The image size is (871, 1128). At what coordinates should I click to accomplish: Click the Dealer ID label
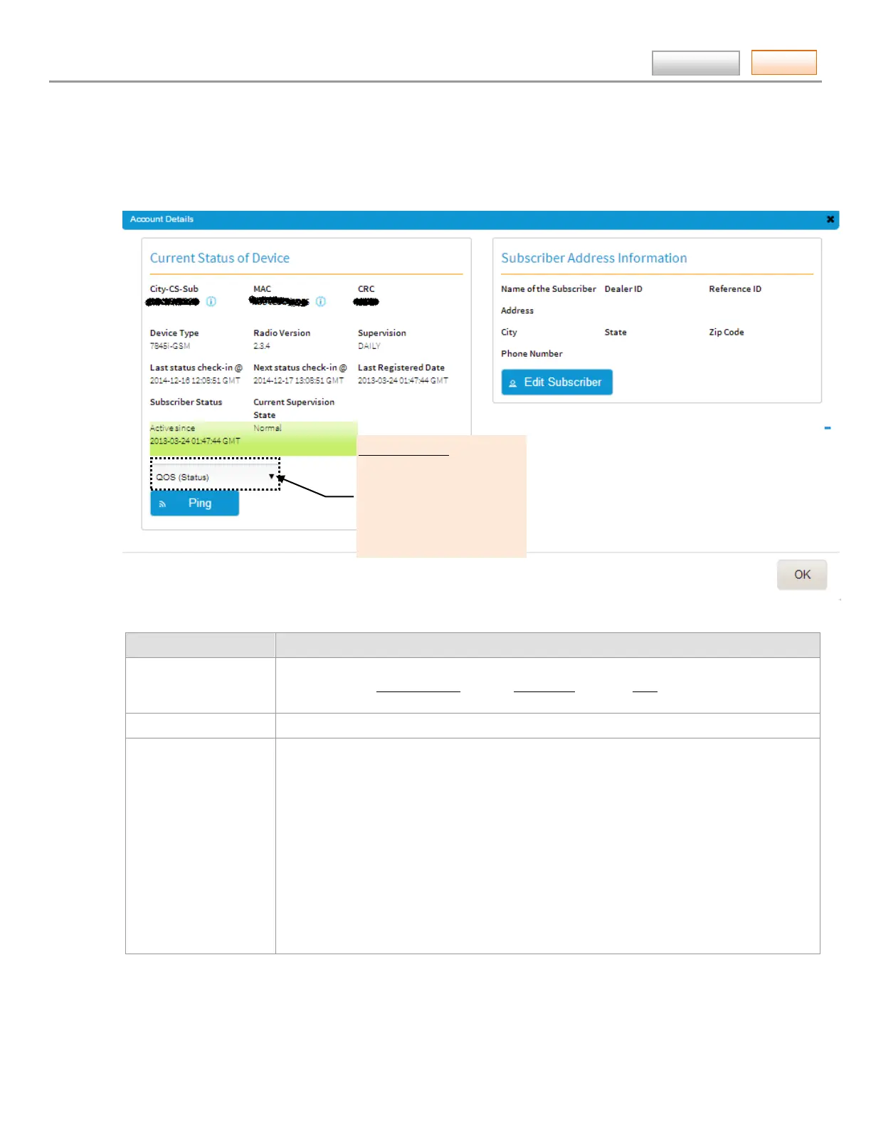[x=623, y=289]
